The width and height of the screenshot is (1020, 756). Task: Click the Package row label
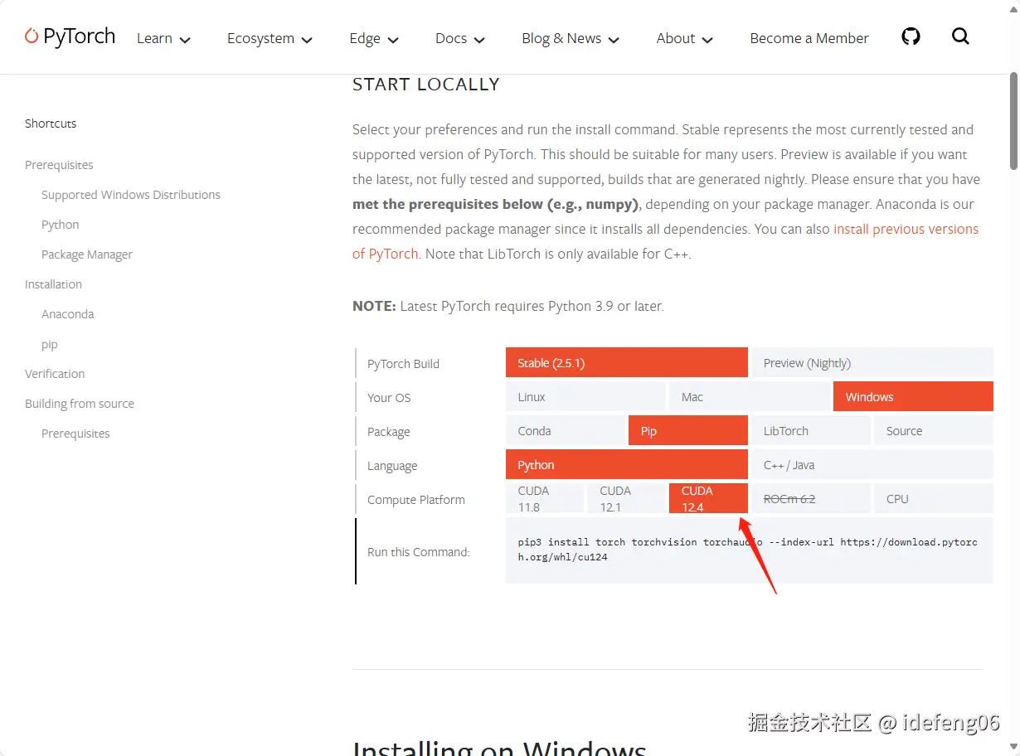(389, 432)
